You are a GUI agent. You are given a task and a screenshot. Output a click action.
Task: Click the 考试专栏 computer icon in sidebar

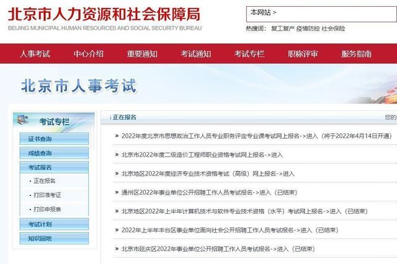pyautogui.click(x=22, y=120)
